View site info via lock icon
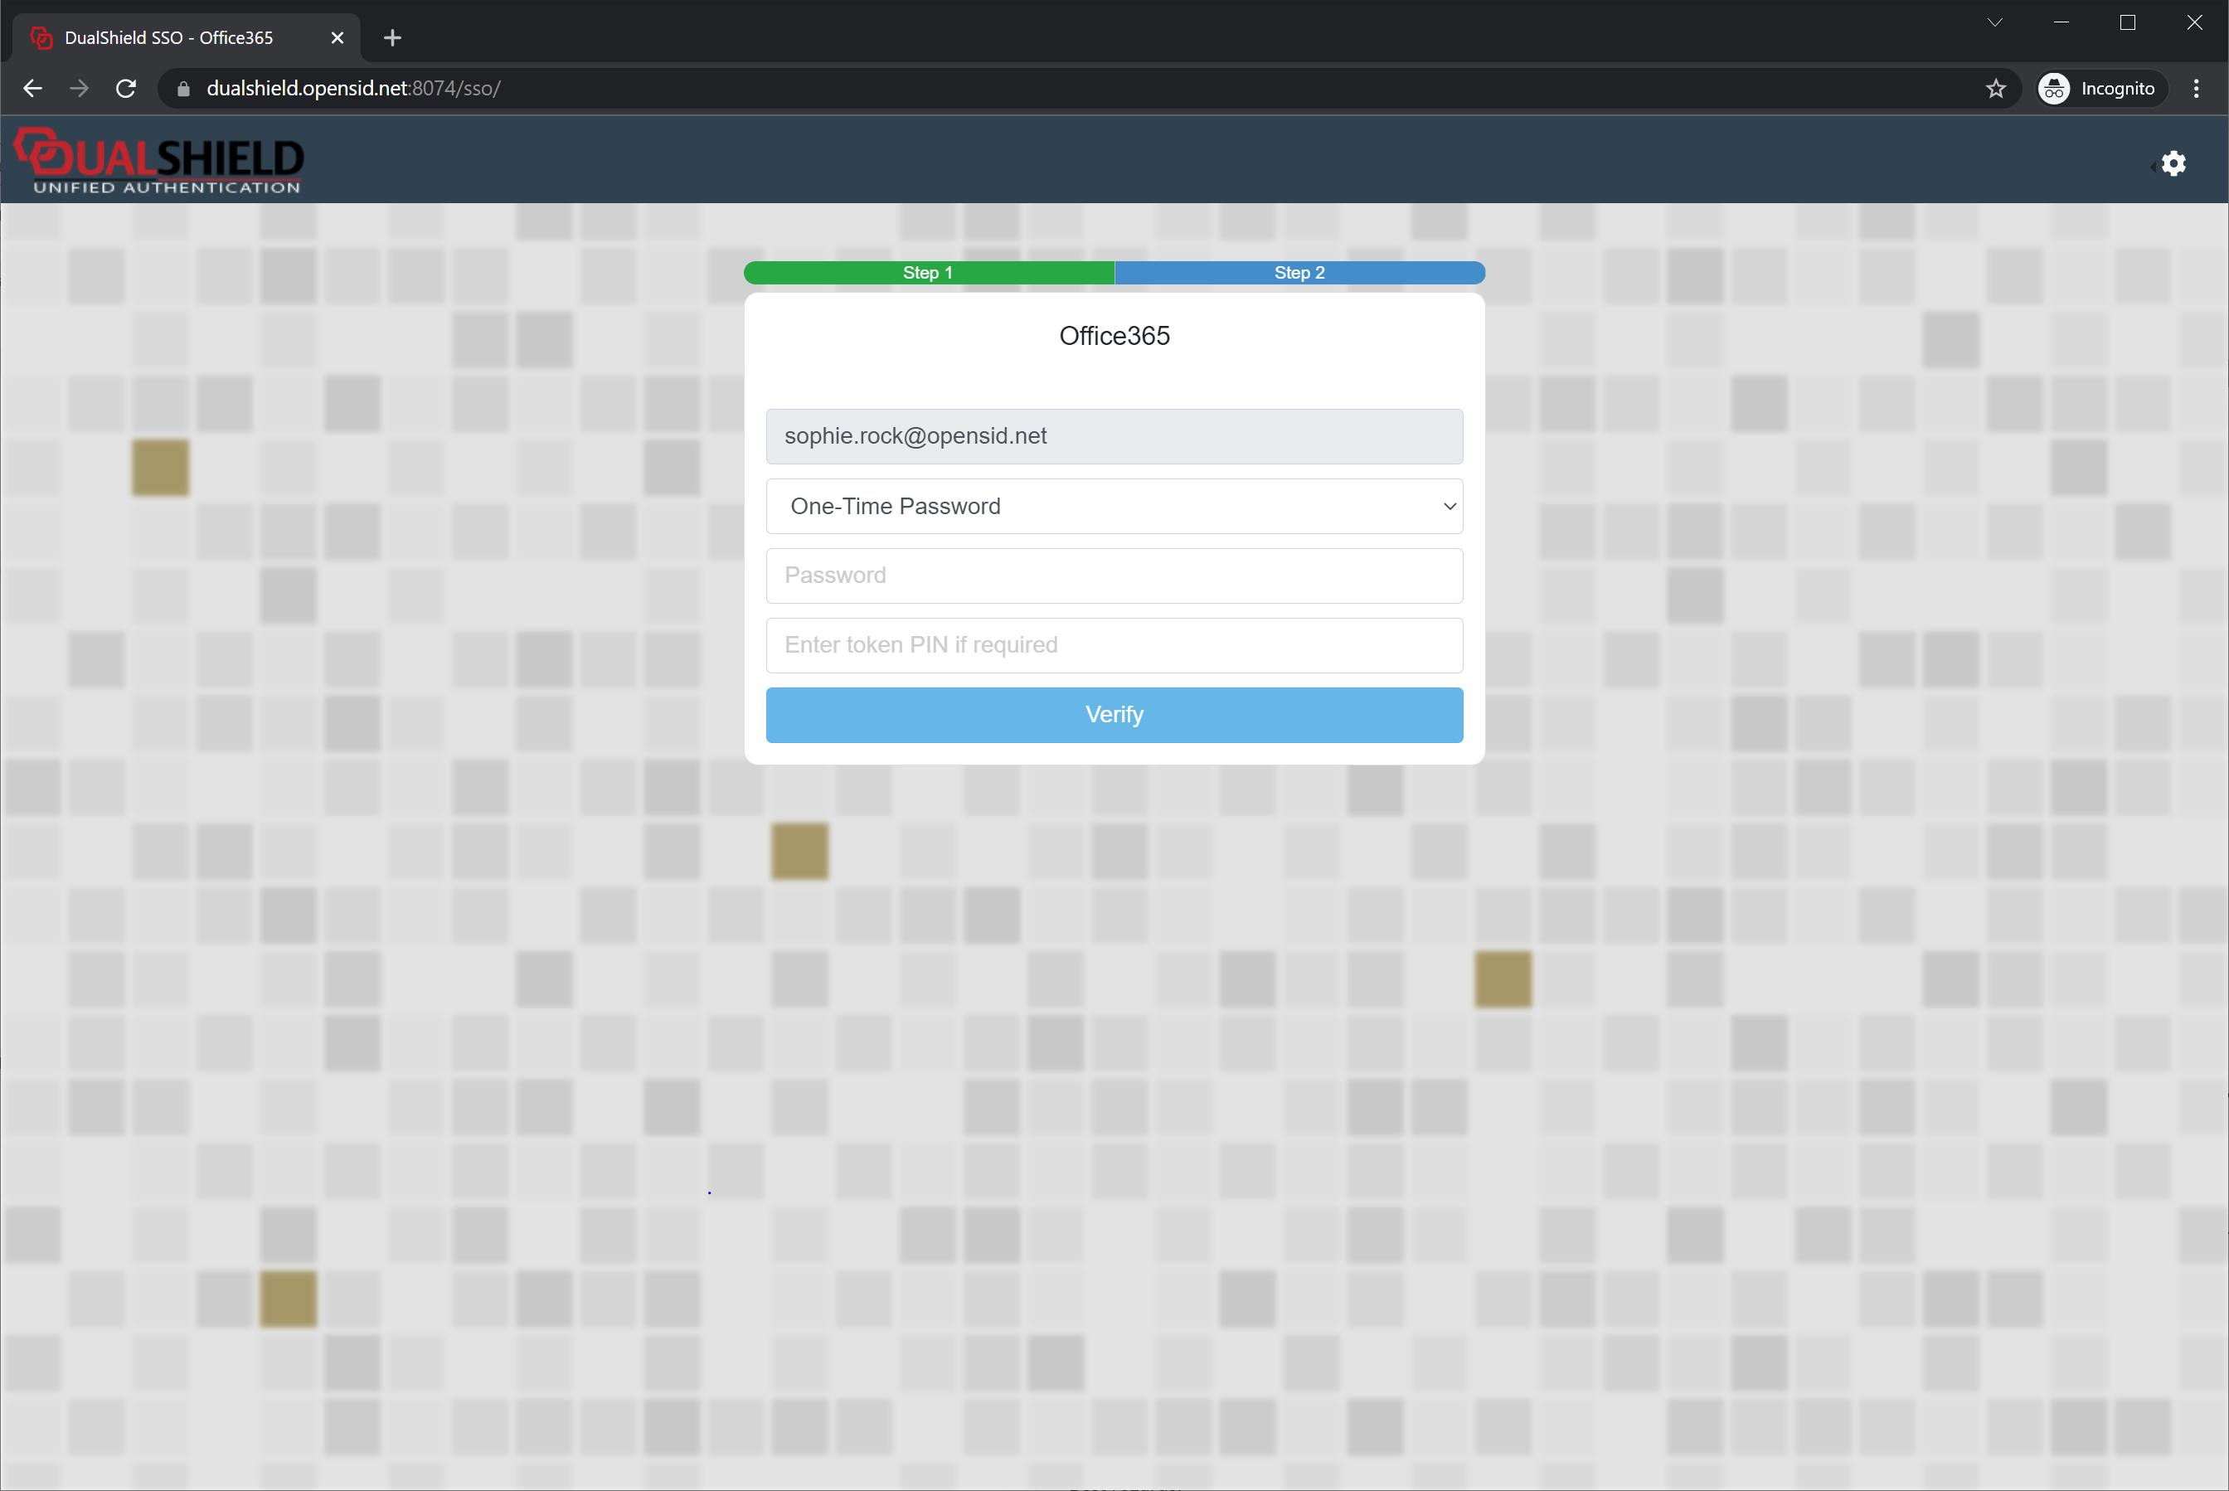Image resolution: width=2229 pixels, height=1491 pixels. pyautogui.click(x=183, y=89)
